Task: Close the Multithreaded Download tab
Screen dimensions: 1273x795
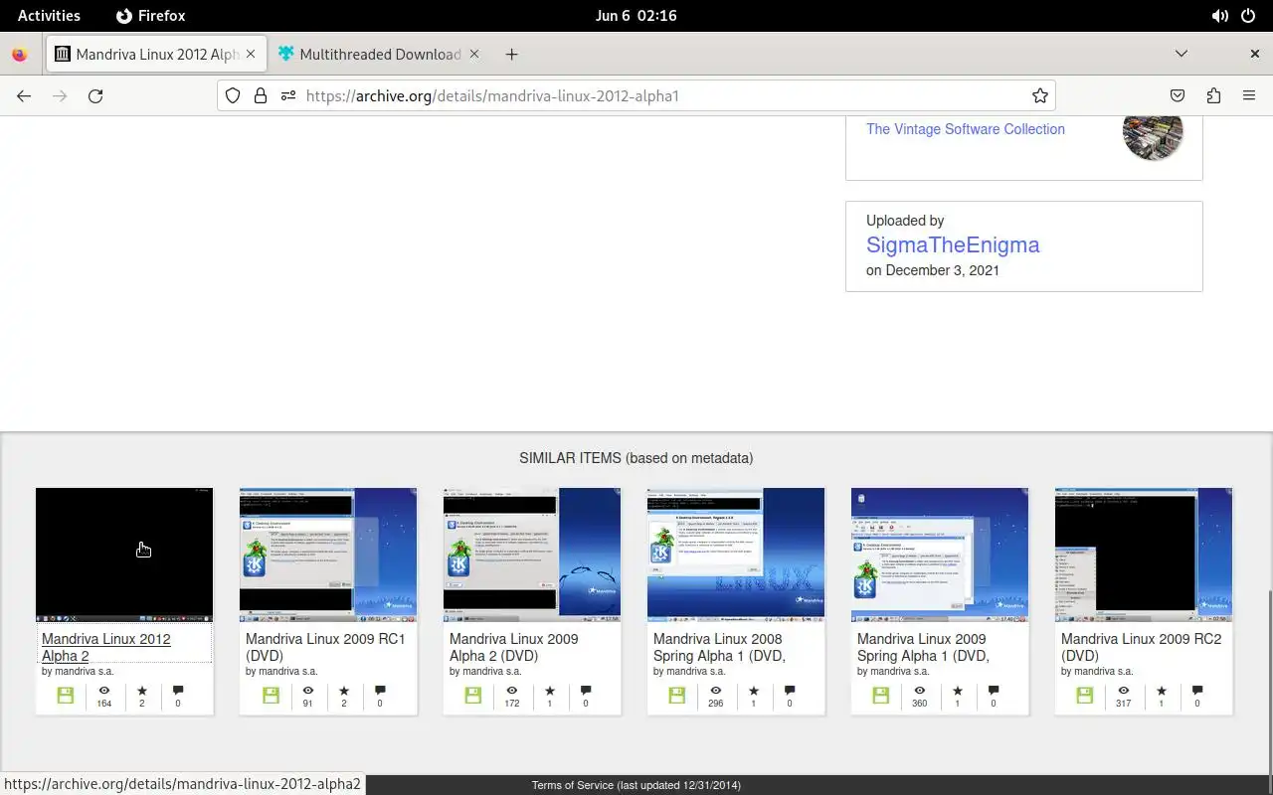Action: click(474, 55)
